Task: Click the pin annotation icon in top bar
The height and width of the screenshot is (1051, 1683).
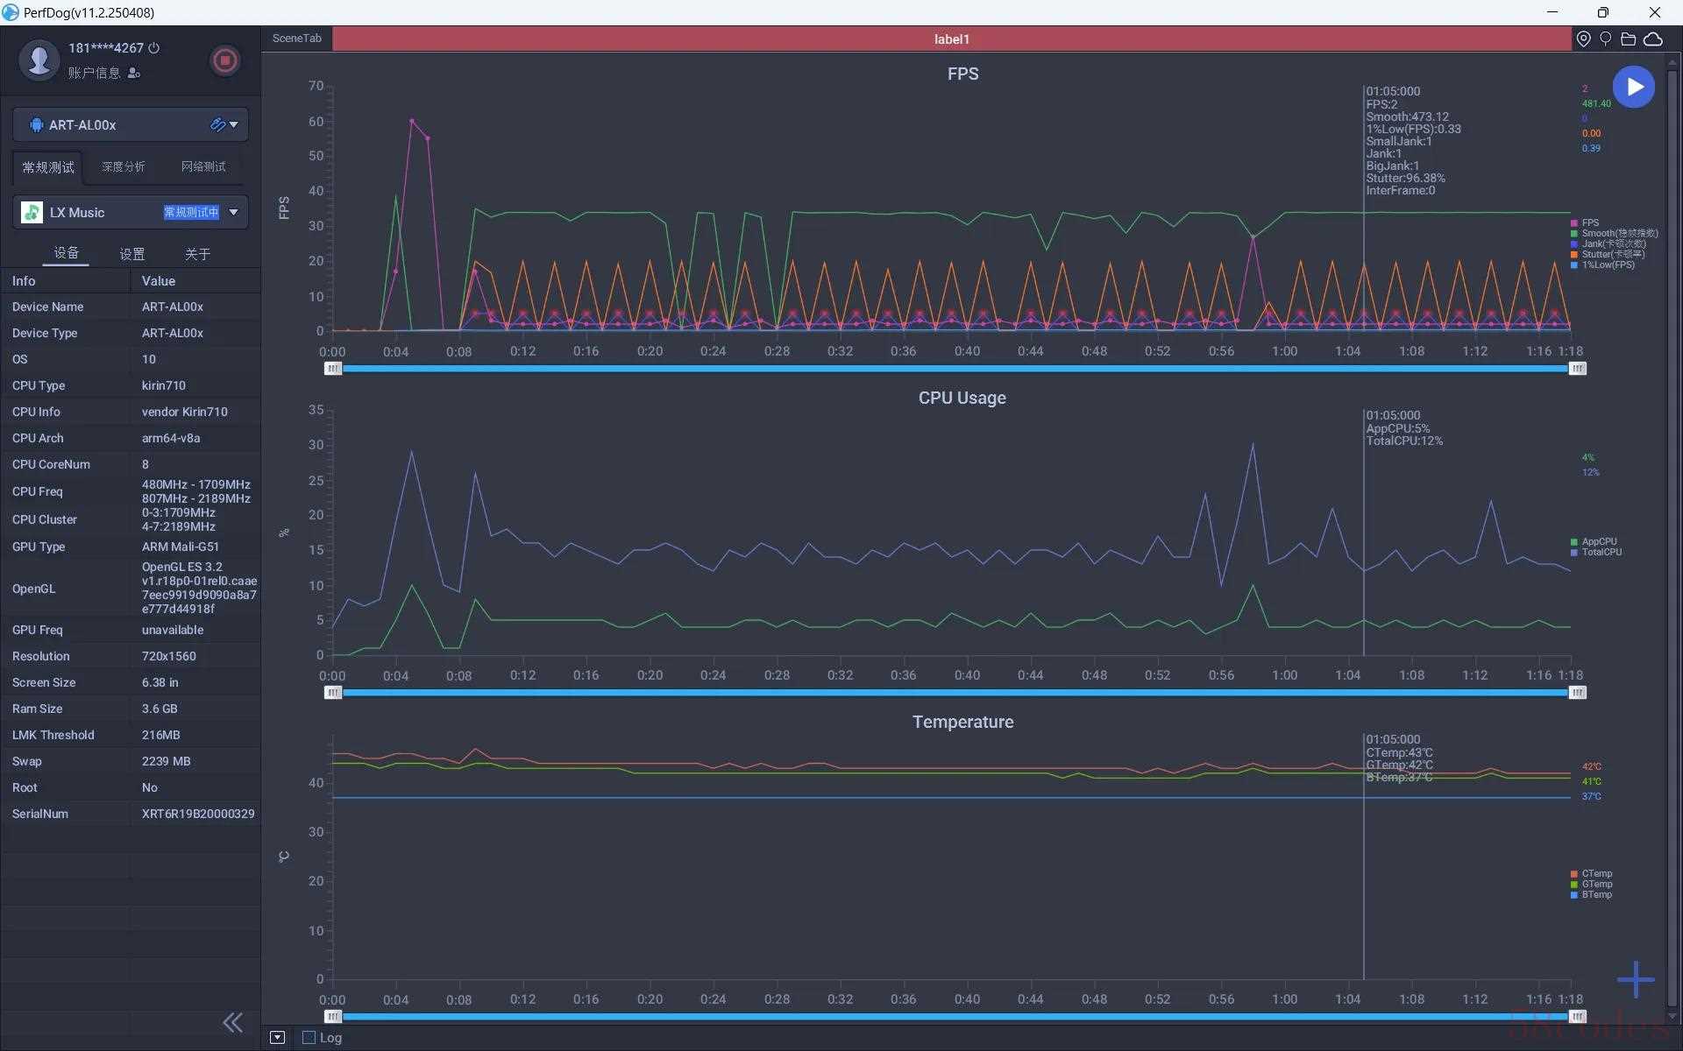Action: [x=1605, y=39]
